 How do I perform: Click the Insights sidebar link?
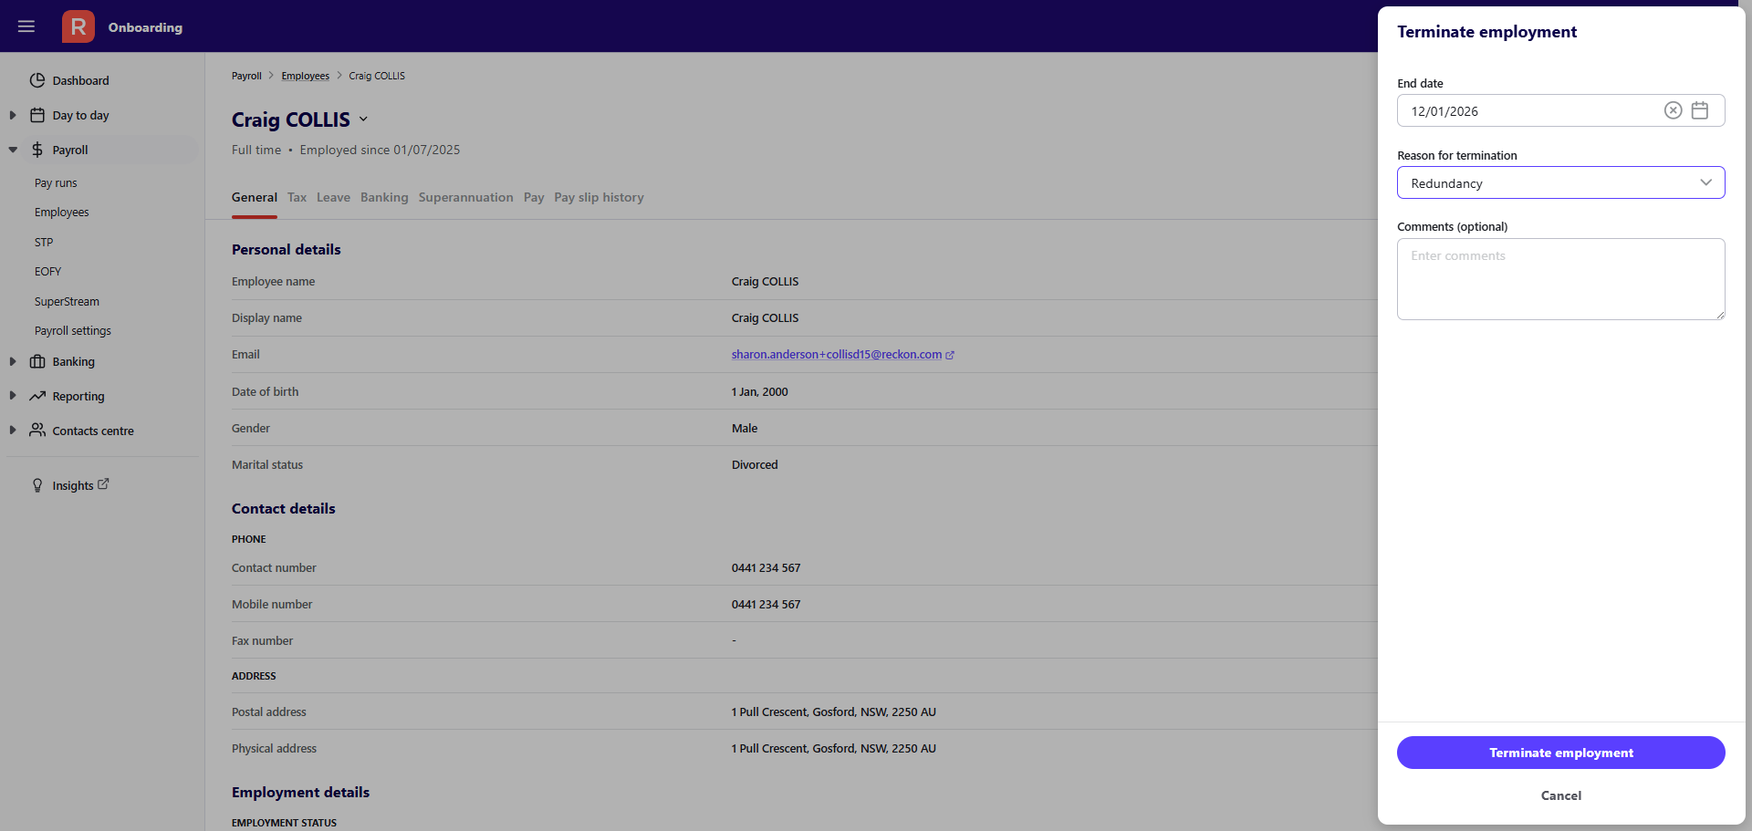[73, 485]
